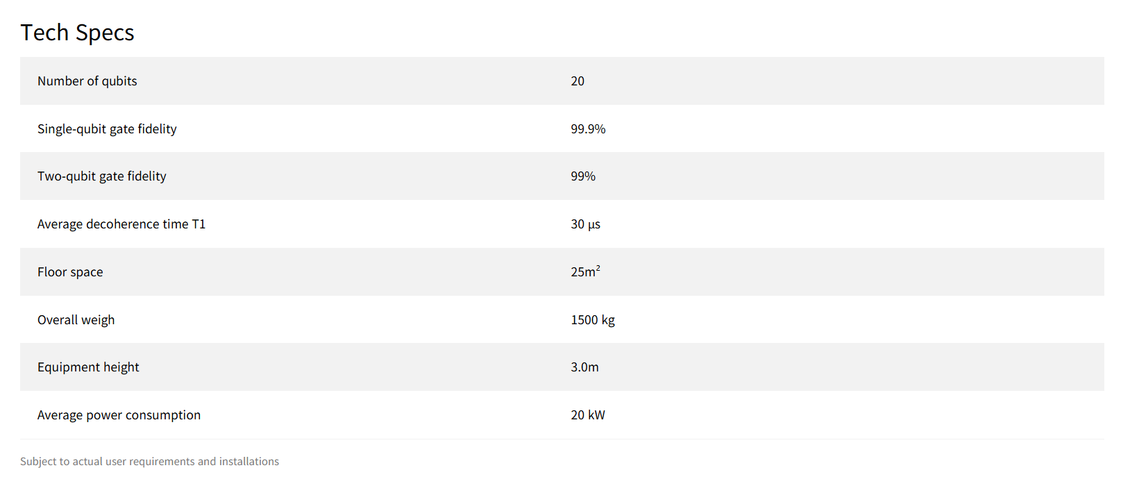Click the word 'Tech' in the heading

(44, 33)
